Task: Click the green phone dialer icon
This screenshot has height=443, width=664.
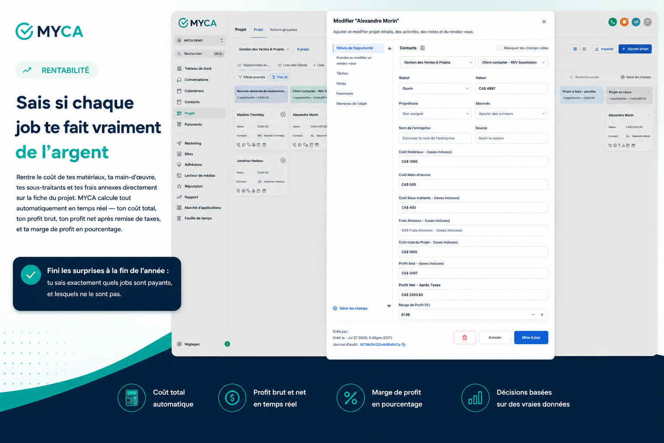Action: [x=612, y=22]
